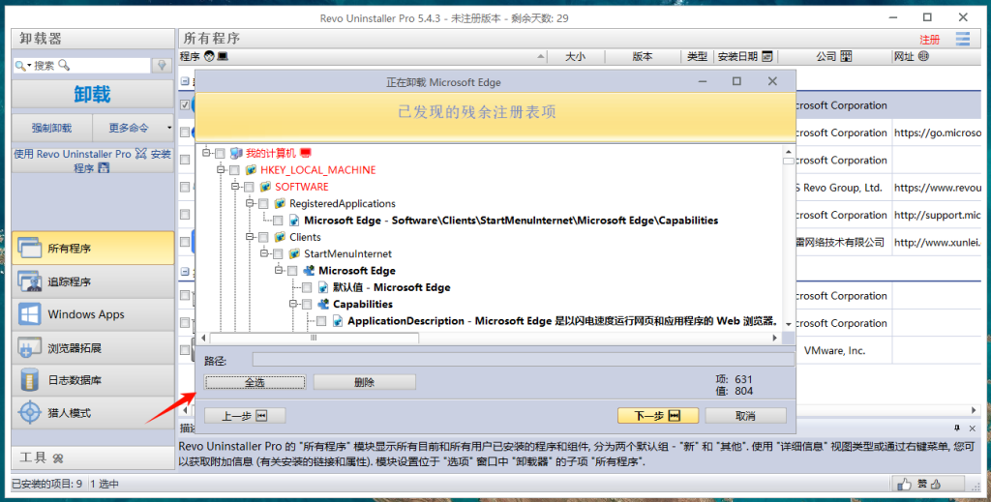This screenshot has height=502, width=991.
Task: Check the 默认值 - Microsoft Edge checkbox
Action: 307,288
